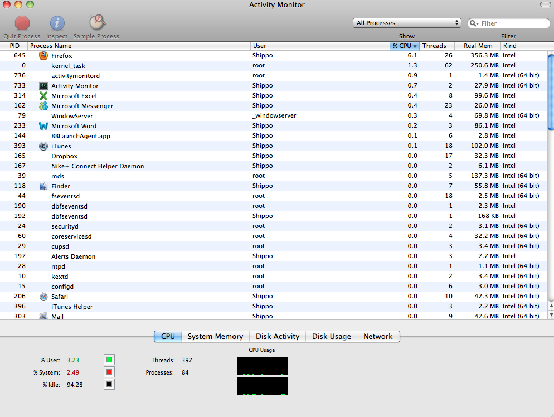Click the black % Idle color swatch

point(109,384)
